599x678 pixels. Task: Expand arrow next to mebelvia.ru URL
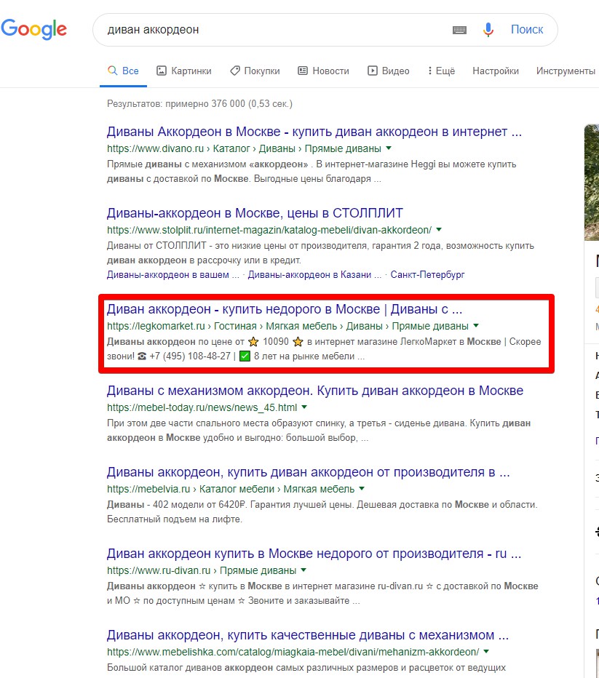point(362,489)
